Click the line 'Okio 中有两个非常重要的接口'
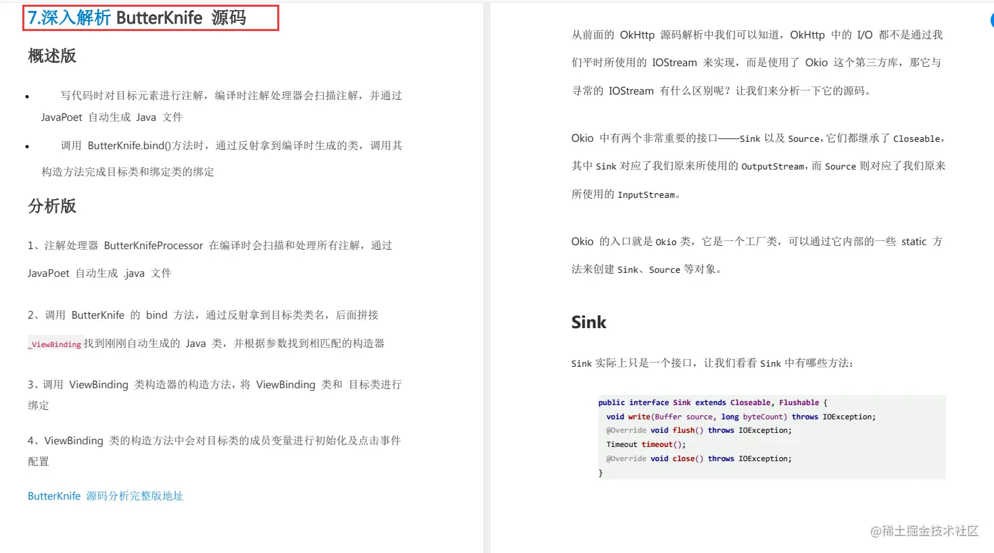This screenshot has width=994, height=553. pos(758,138)
